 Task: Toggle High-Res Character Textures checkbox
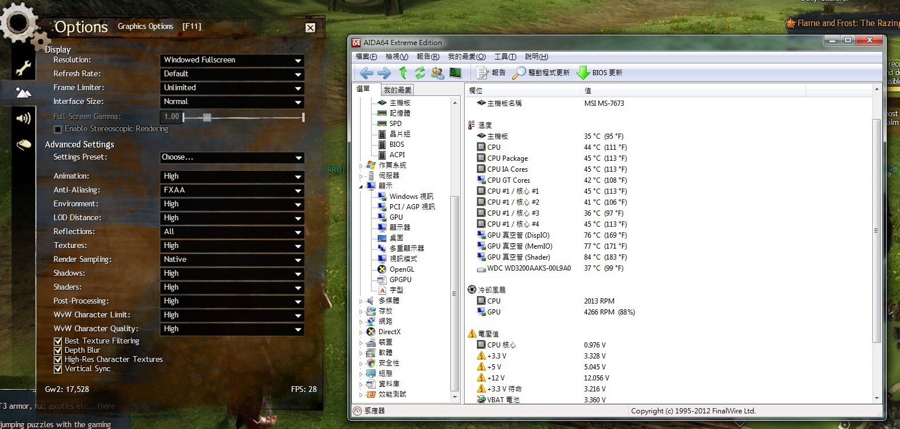58,360
